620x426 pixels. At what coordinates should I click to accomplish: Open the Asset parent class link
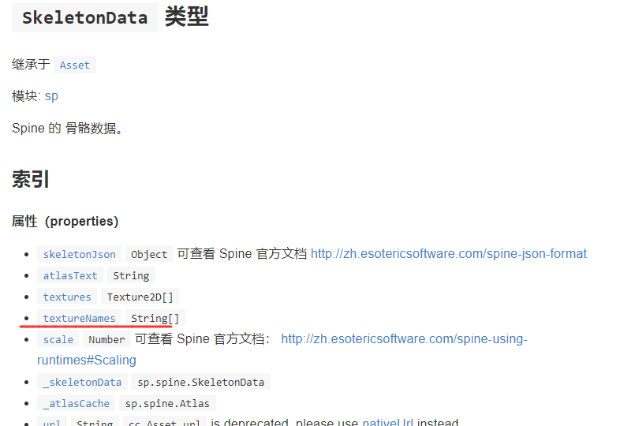point(75,65)
